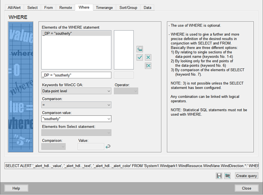This screenshot has width=263, height=195.
Task: Switch to the All/Alert tab
Action: point(13,8)
